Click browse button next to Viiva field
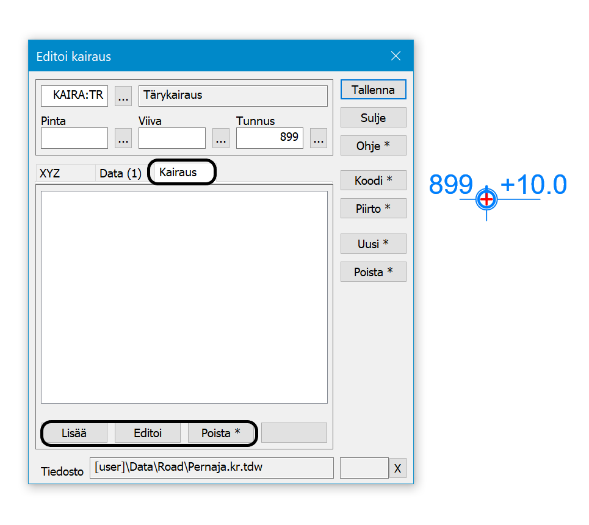The width and height of the screenshot is (589, 525). click(x=221, y=138)
